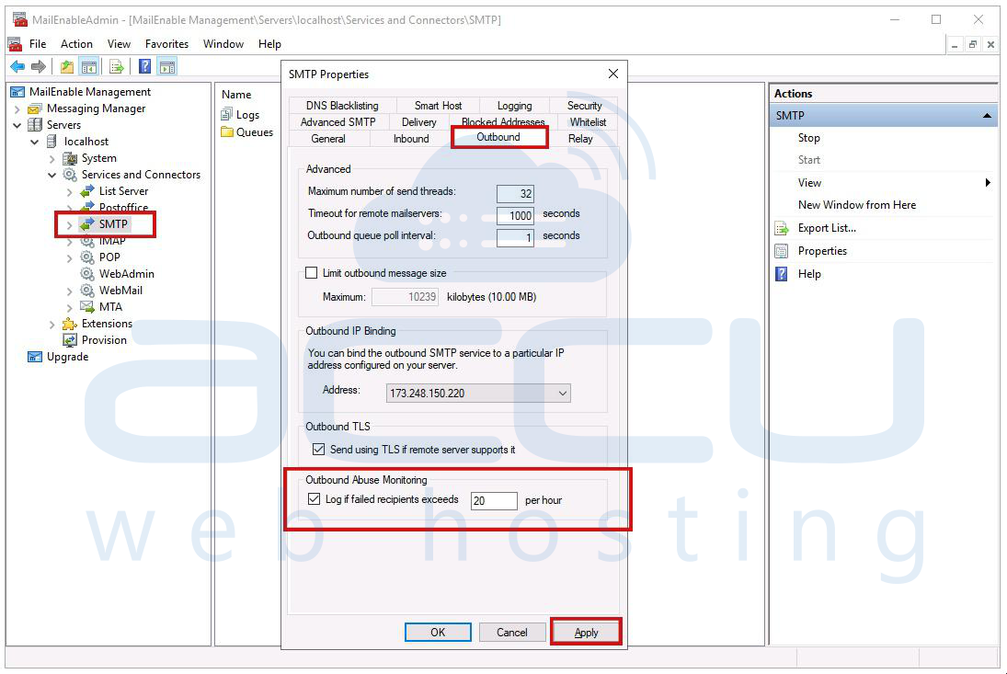Select the Provision node icon
The width and height of the screenshot is (1007, 674).
tap(69, 340)
